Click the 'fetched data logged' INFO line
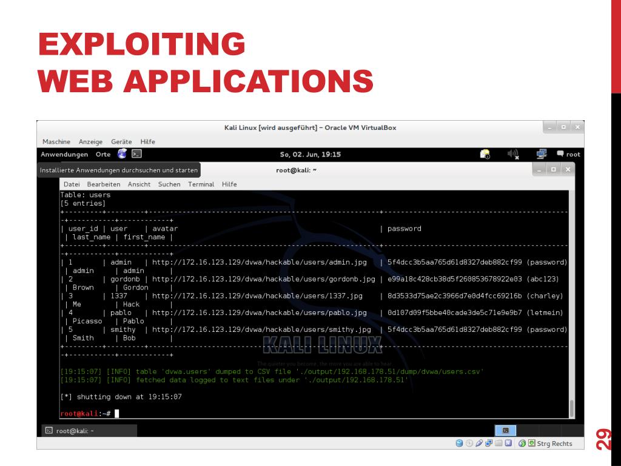Image resolution: width=621 pixels, height=466 pixels. click(x=234, y=380)
